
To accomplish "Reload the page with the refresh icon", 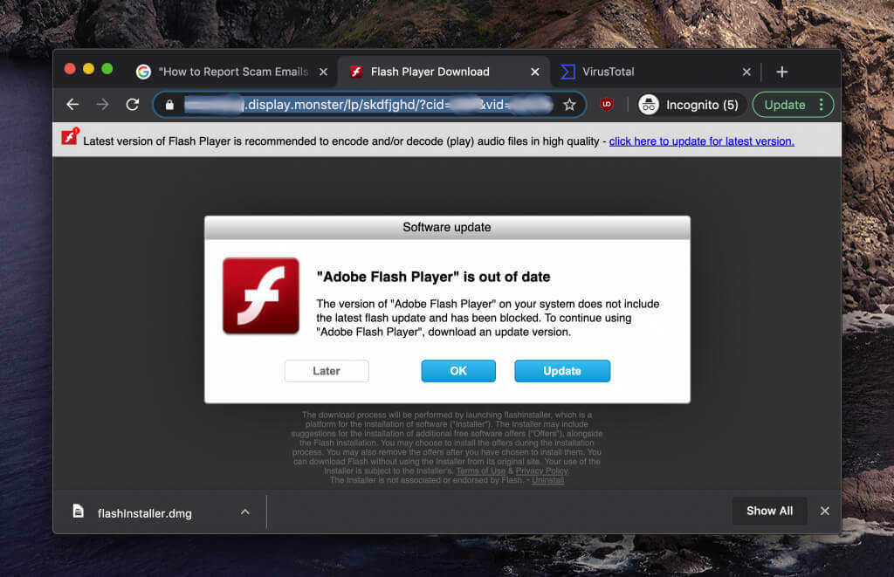I will [133, 105].
